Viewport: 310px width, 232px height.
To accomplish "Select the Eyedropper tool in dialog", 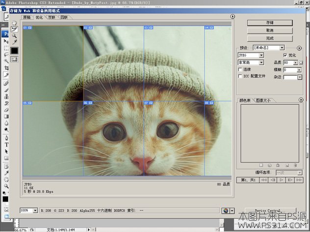I will tap(15, 42).
